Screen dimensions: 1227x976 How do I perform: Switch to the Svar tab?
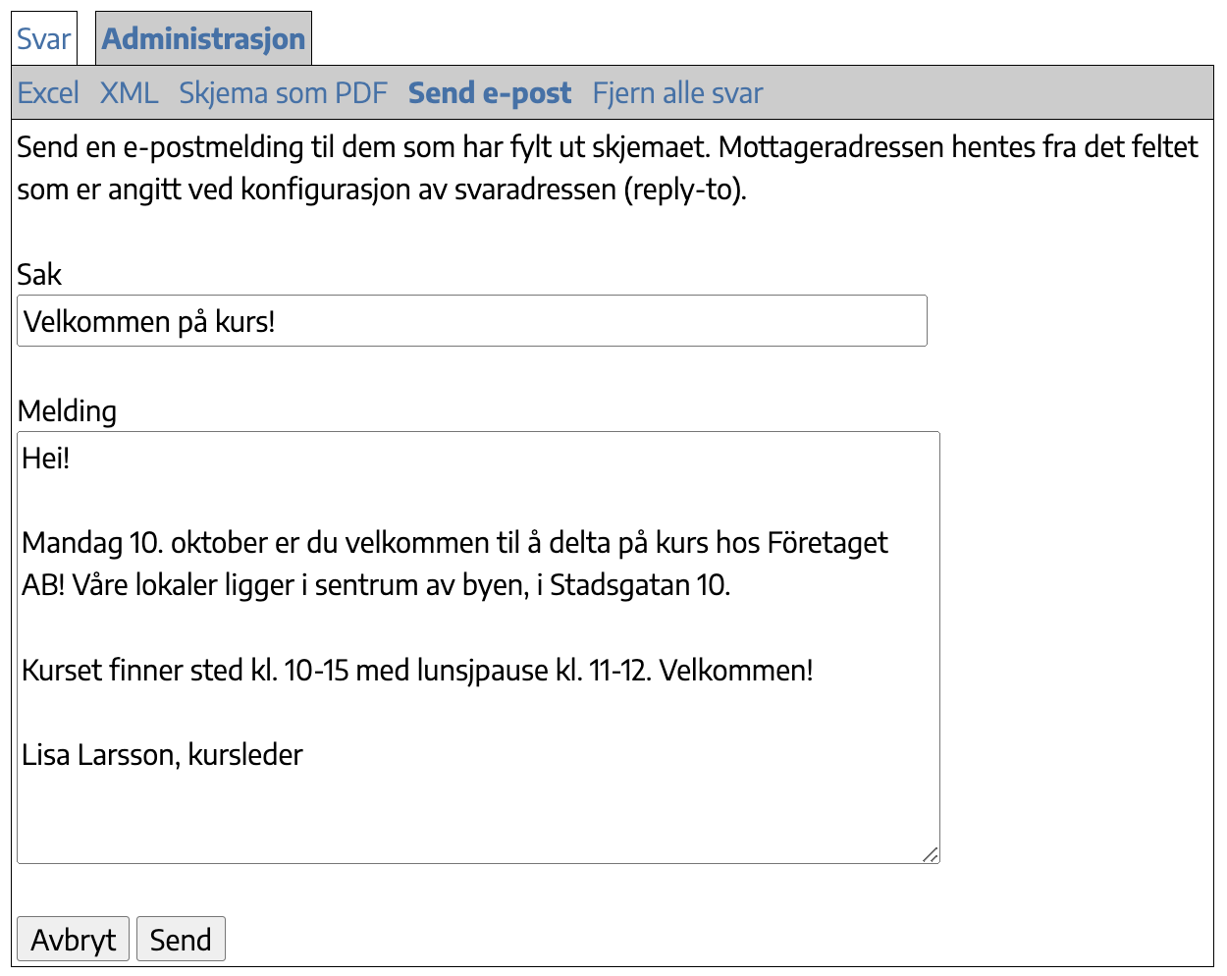click(44, 39)
